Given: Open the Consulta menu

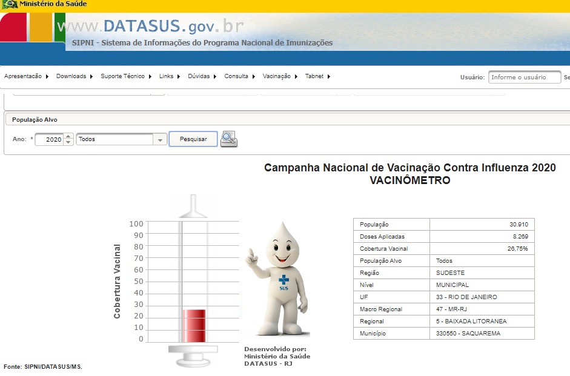Looking at the screenshot, I should (239, 76).
